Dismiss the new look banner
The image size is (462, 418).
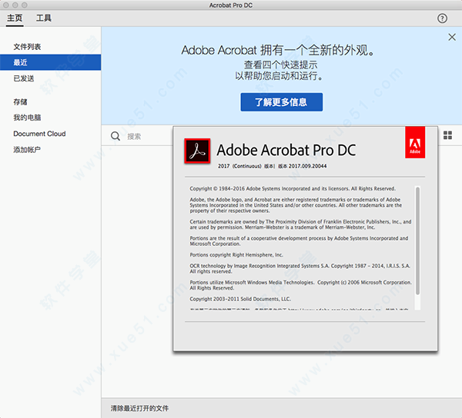[x=452, y=37]
